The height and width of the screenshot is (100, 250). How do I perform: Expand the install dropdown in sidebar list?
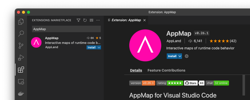pyautogui.click(x=99, y=47)
